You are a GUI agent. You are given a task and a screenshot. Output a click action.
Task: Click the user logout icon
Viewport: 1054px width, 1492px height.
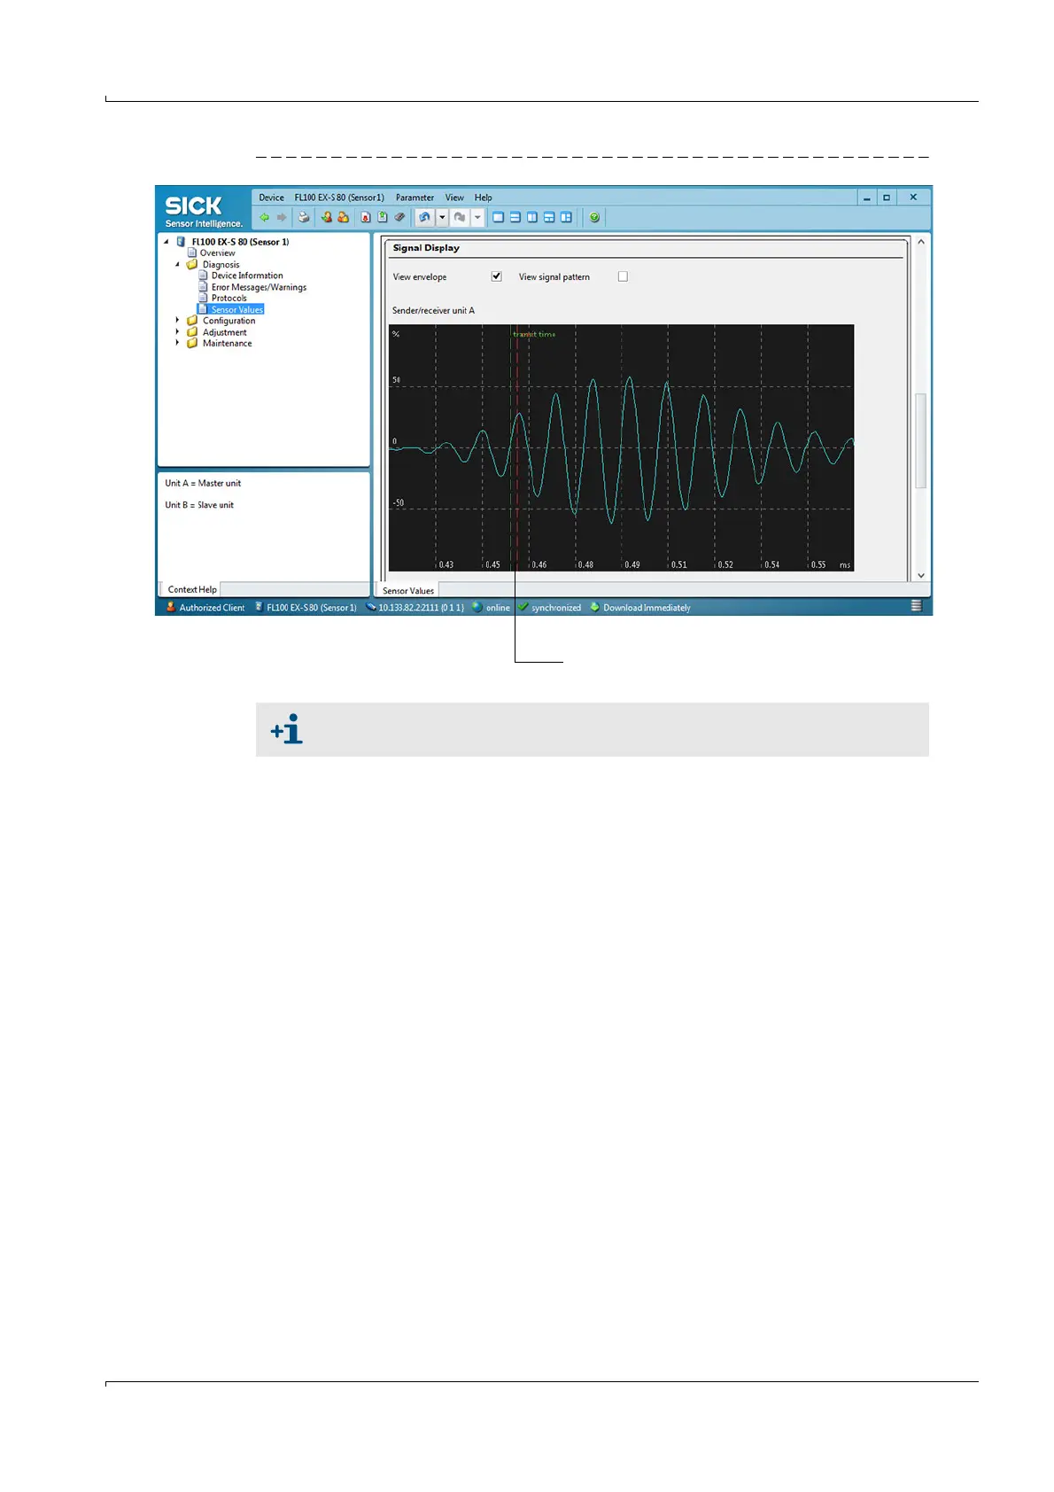(x=343, y=217)
